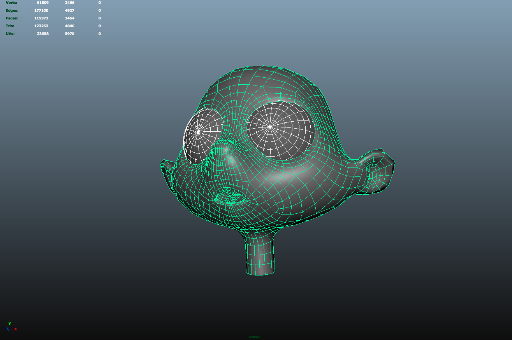
Task: Click the zero value in the UVs row
Action: 100,34
